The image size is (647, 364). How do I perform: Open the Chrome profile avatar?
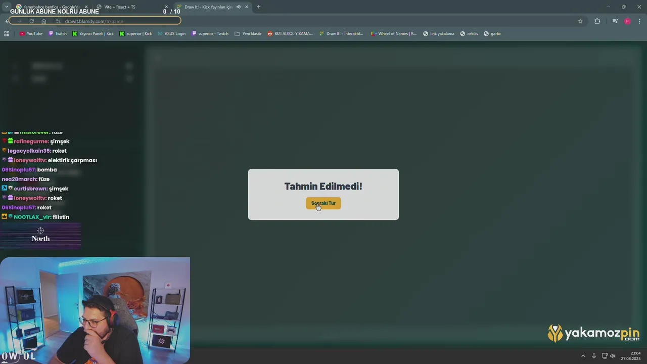click(627, 21)
